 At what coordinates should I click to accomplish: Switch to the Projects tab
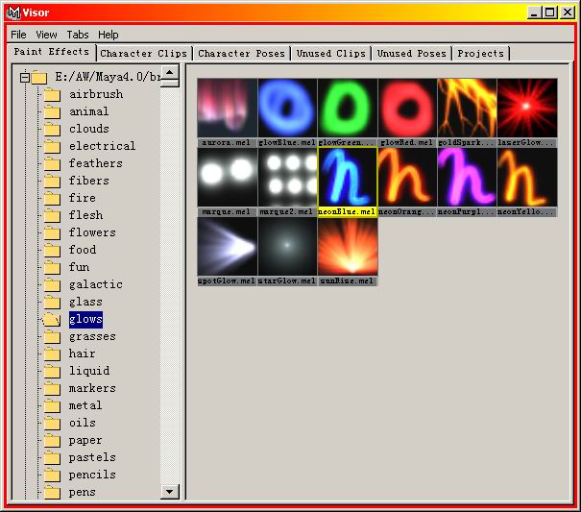click(480, 54)
